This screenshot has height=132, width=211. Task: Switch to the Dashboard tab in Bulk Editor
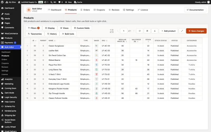55,10
